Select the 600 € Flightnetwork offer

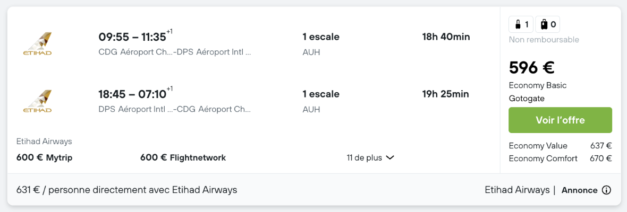[183, 158]
